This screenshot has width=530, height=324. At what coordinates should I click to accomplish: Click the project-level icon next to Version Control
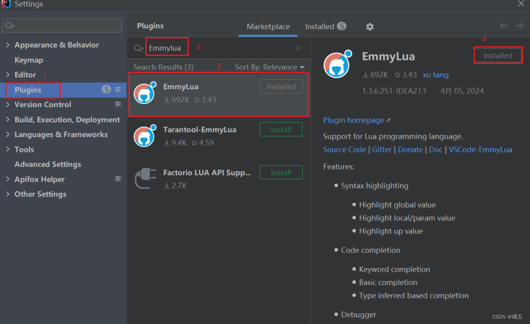pos(118,104)
